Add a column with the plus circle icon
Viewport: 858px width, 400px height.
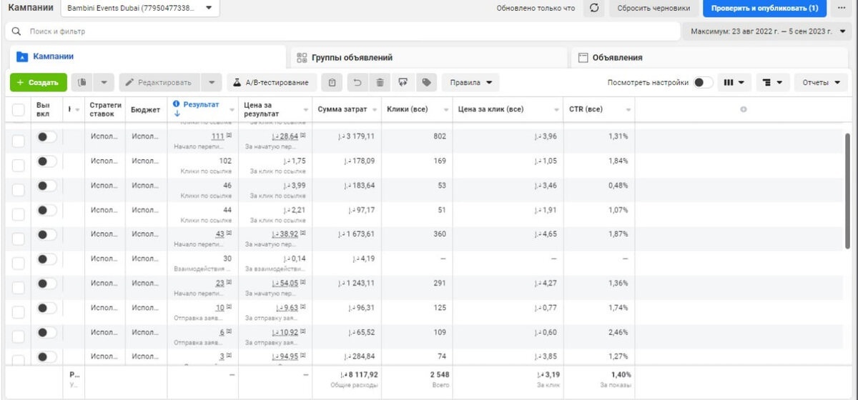tap(744, 109)
